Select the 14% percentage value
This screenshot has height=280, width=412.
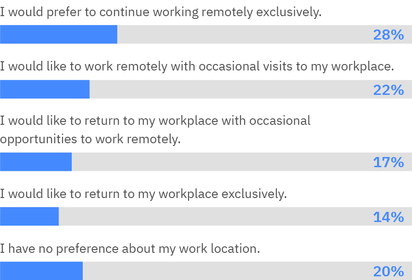pos(388,216)
